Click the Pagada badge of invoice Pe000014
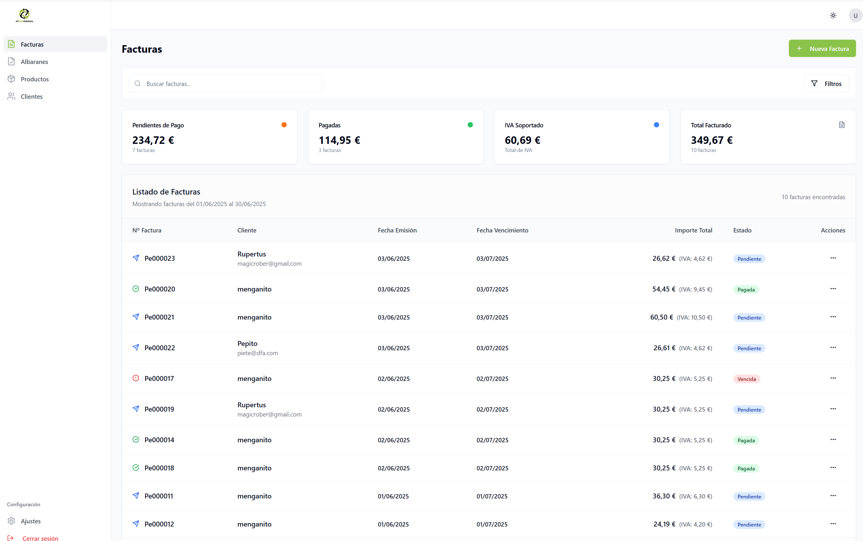The image size is (863, 541). [746, 440]
